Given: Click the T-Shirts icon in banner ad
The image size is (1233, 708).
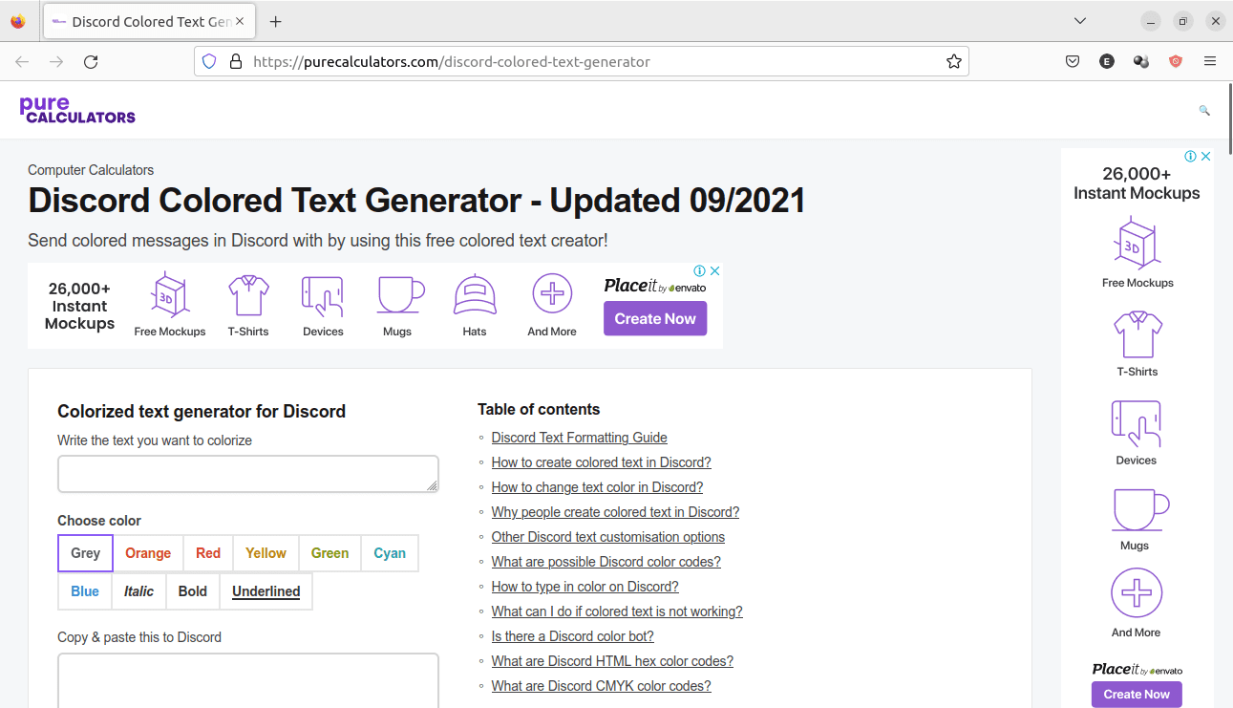Looking at the screenshot, I should (x=248, y=294).
